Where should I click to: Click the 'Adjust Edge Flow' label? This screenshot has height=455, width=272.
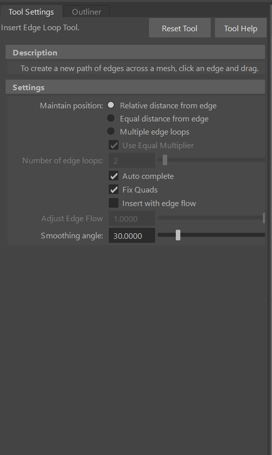click(72, 219)
